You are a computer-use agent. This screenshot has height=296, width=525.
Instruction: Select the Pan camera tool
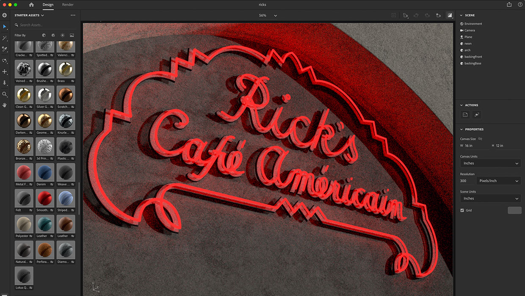click(x=5, y=72)
